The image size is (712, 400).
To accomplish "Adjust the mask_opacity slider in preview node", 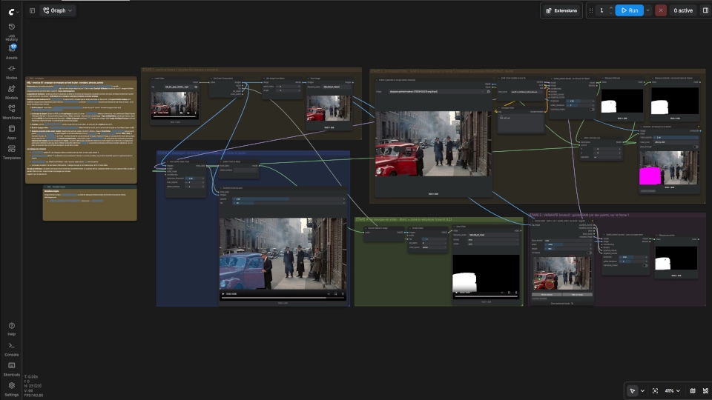I will [x=676, y=138].
